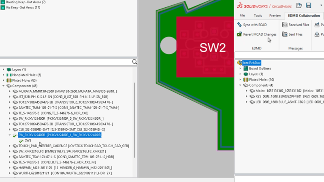Click the Board Outlines icon in the right tree
This screenshot has width=324, height=182.
coord(246,68)
